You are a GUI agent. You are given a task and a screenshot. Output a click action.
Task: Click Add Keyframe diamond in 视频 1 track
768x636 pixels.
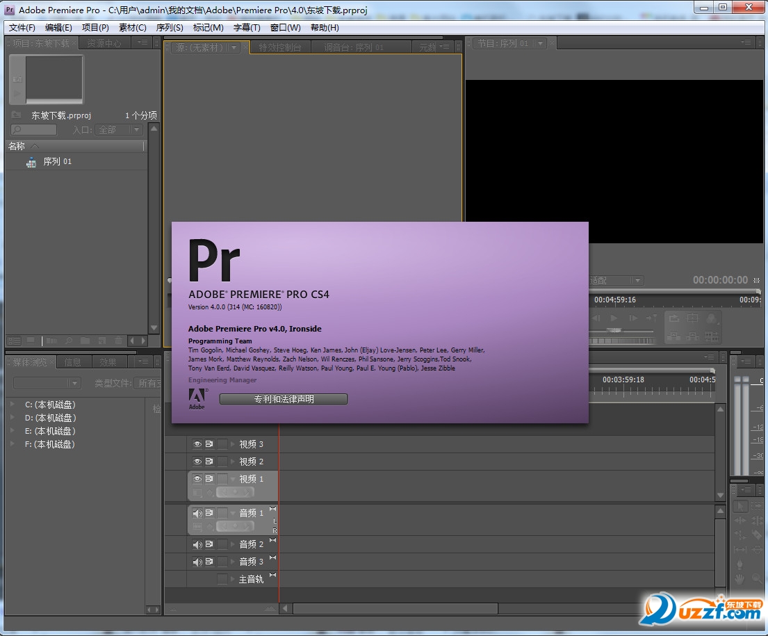coord(235,492)
